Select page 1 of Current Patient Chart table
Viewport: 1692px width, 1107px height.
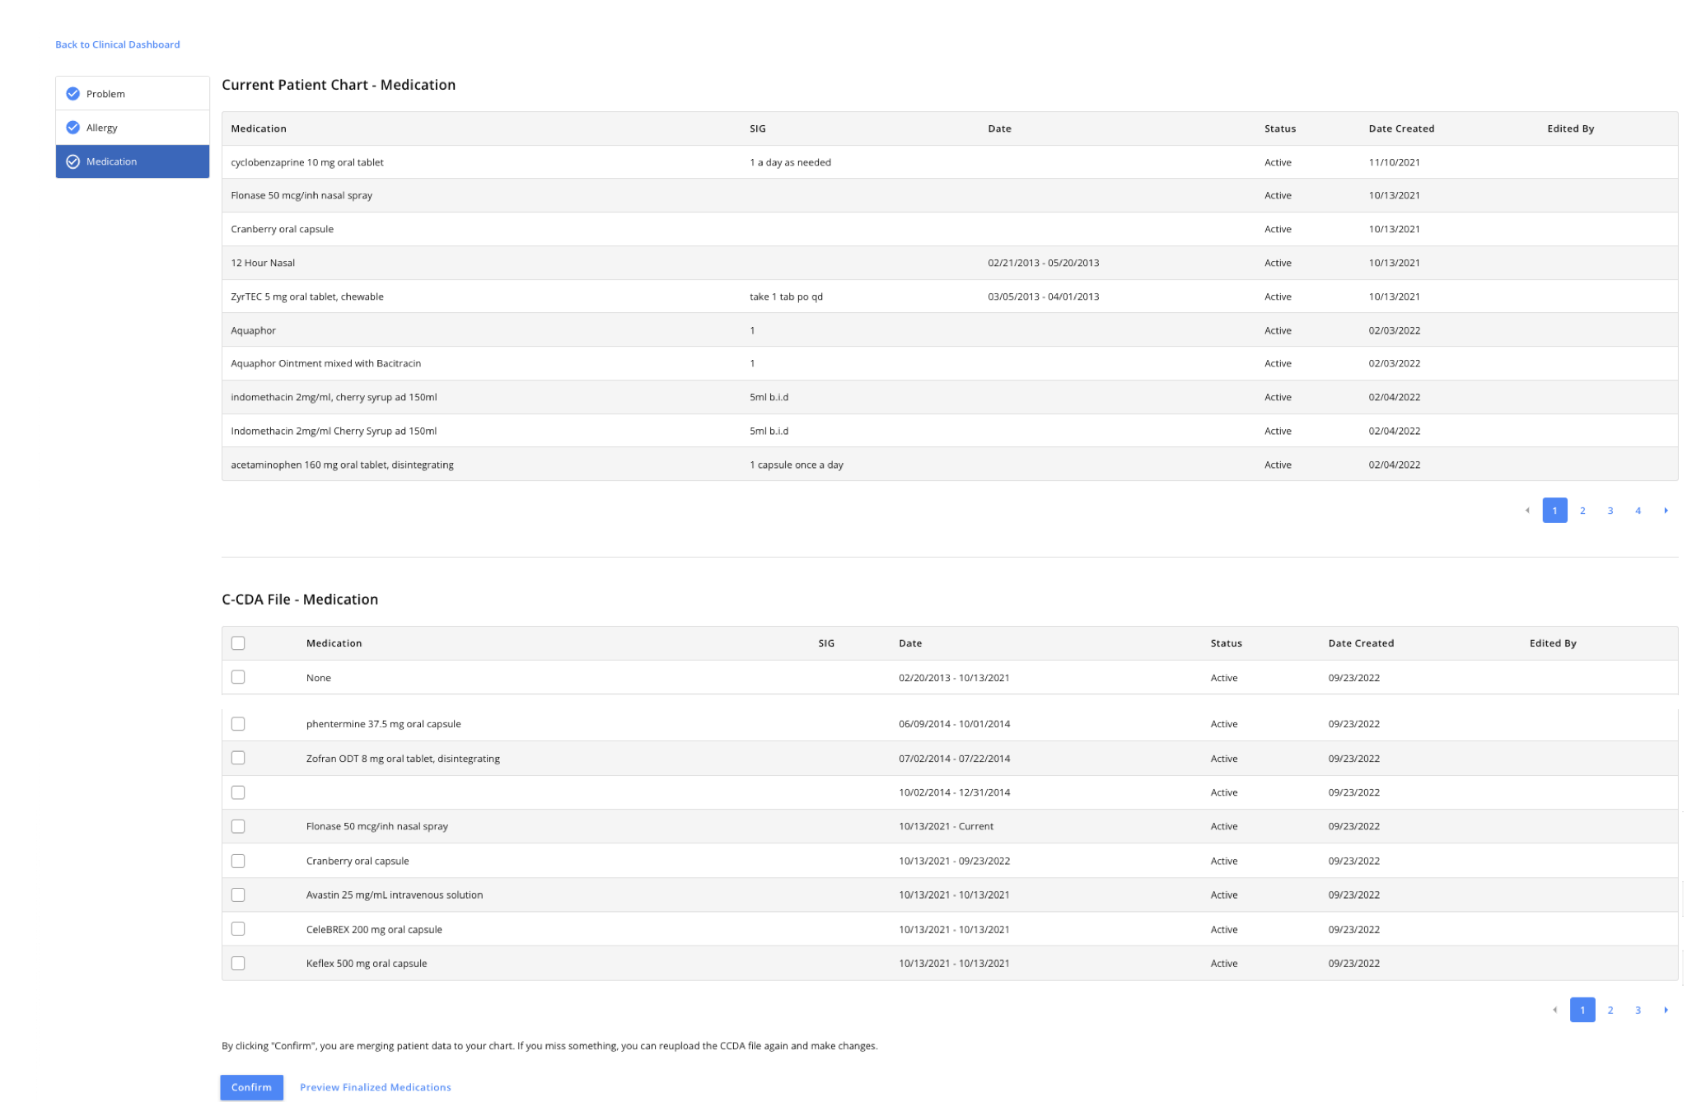(x=1554, y=511)
